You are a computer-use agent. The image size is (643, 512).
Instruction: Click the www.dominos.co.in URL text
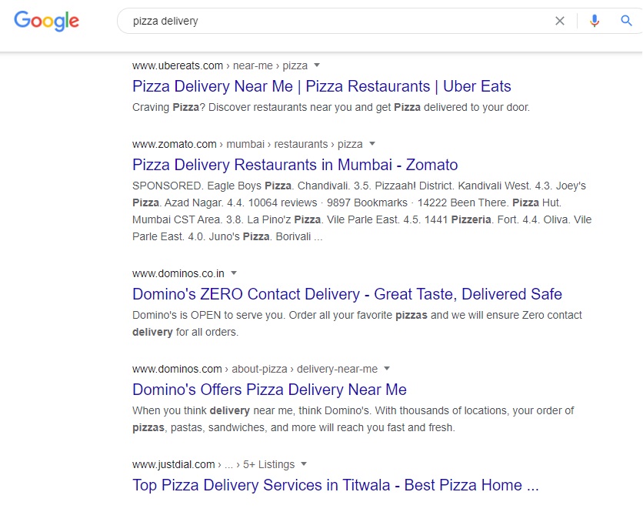pyautogui.click(x=178, y=273)
